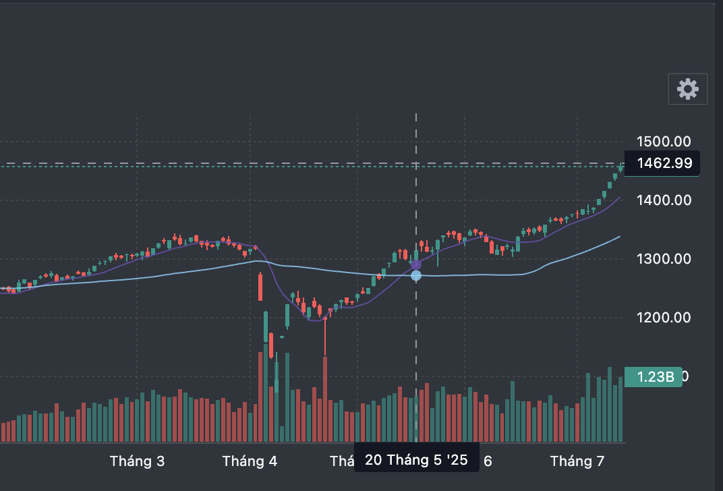Click the 1300.00 price axis label

coord(664,259)
